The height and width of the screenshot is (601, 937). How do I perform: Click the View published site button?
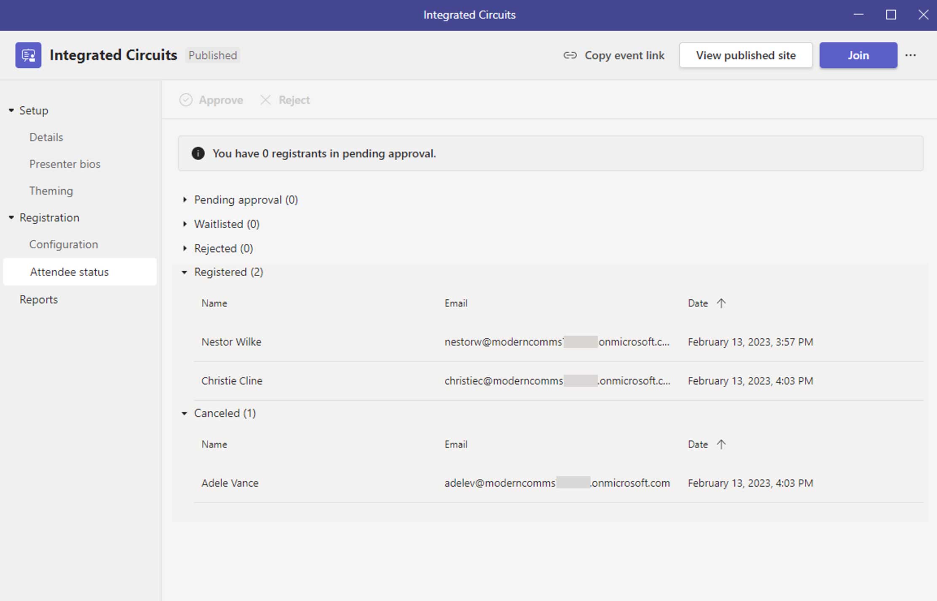point(746,55)
